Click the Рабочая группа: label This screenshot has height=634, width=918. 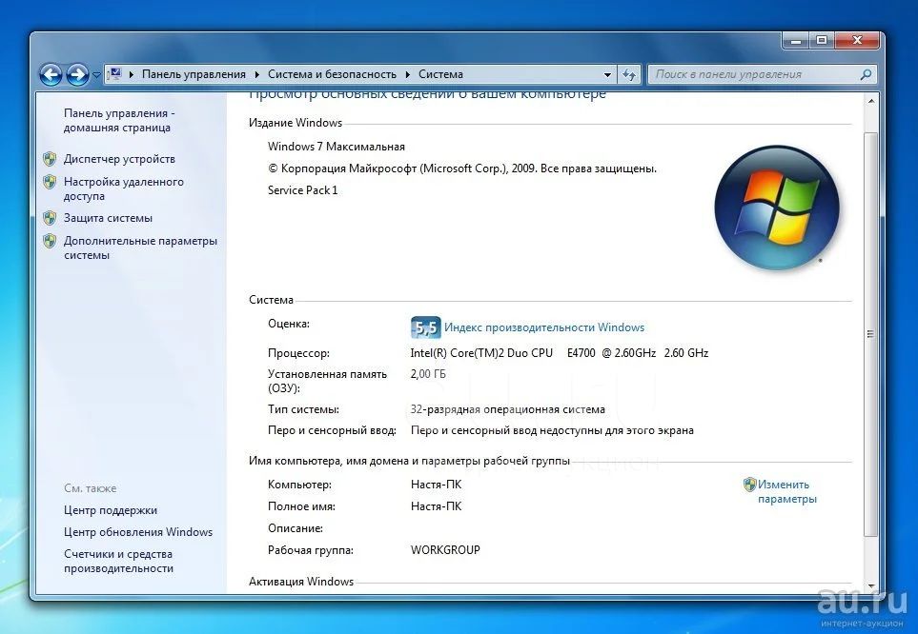(x=311, y=550)
